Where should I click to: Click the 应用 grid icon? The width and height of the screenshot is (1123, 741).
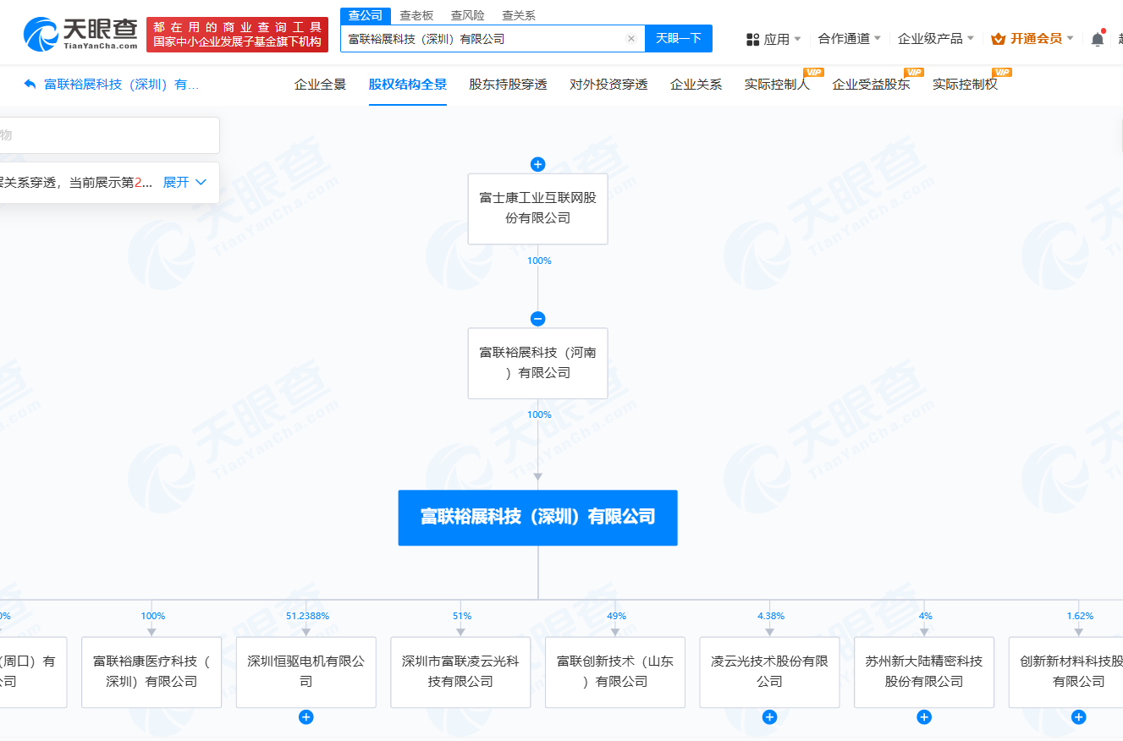(752, 39)
